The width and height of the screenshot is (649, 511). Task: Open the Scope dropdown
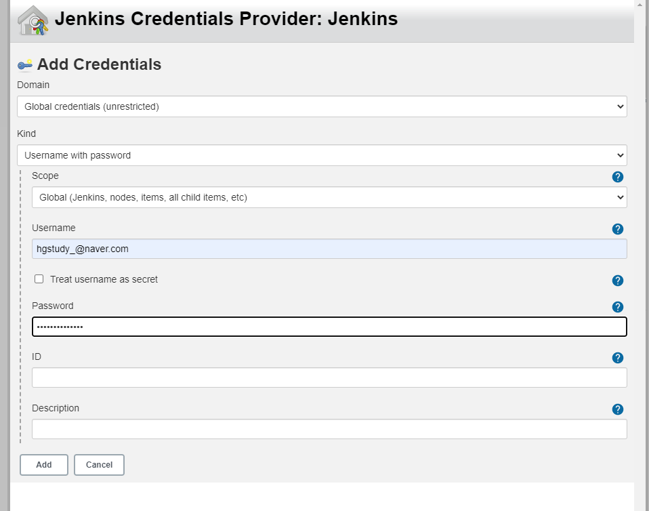329,197
